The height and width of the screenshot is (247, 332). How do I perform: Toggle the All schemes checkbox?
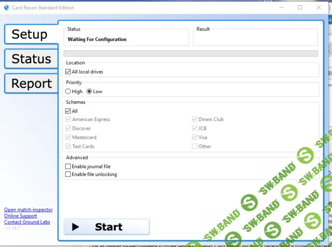click(x=68, y=111)
